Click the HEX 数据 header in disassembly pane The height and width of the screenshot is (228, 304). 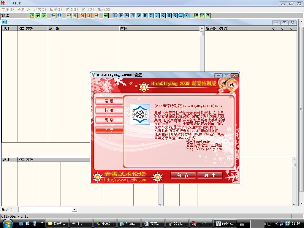point(33,28)
